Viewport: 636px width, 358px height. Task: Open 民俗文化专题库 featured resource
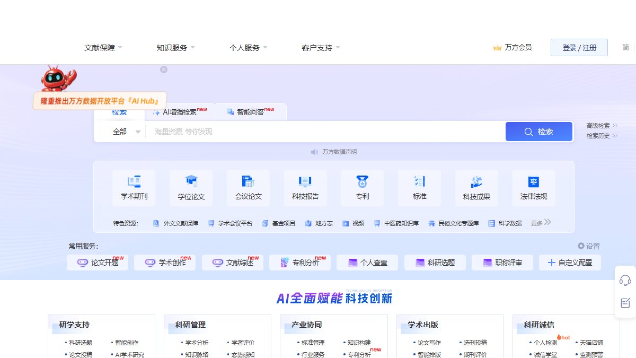click(453, 223)
